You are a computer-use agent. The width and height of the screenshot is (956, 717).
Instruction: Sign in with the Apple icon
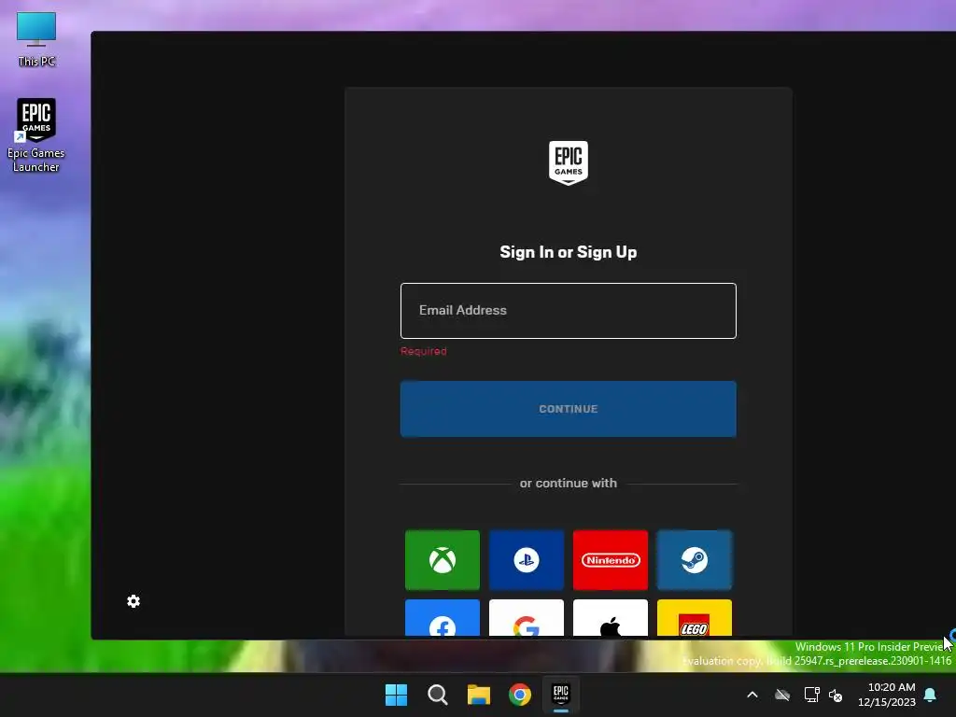[611, 618]
